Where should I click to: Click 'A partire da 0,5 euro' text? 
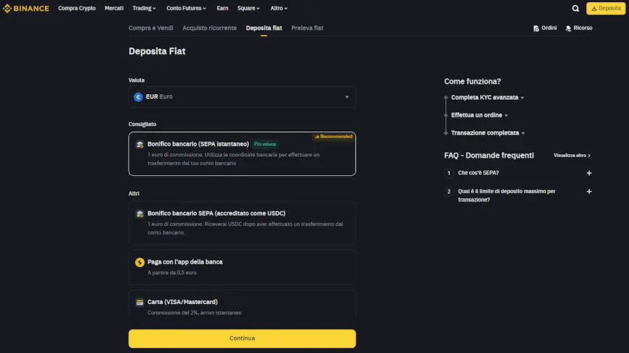point(172,273)
